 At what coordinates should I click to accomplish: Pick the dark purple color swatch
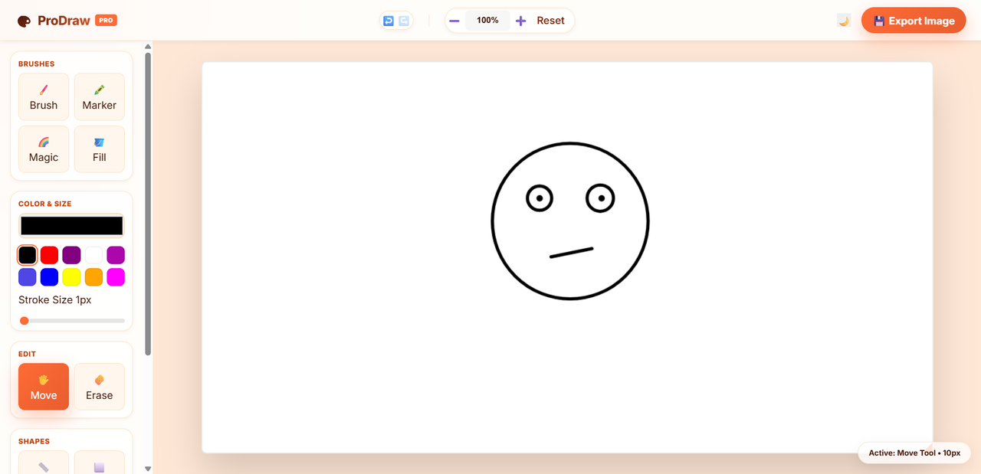click(71, 255)
